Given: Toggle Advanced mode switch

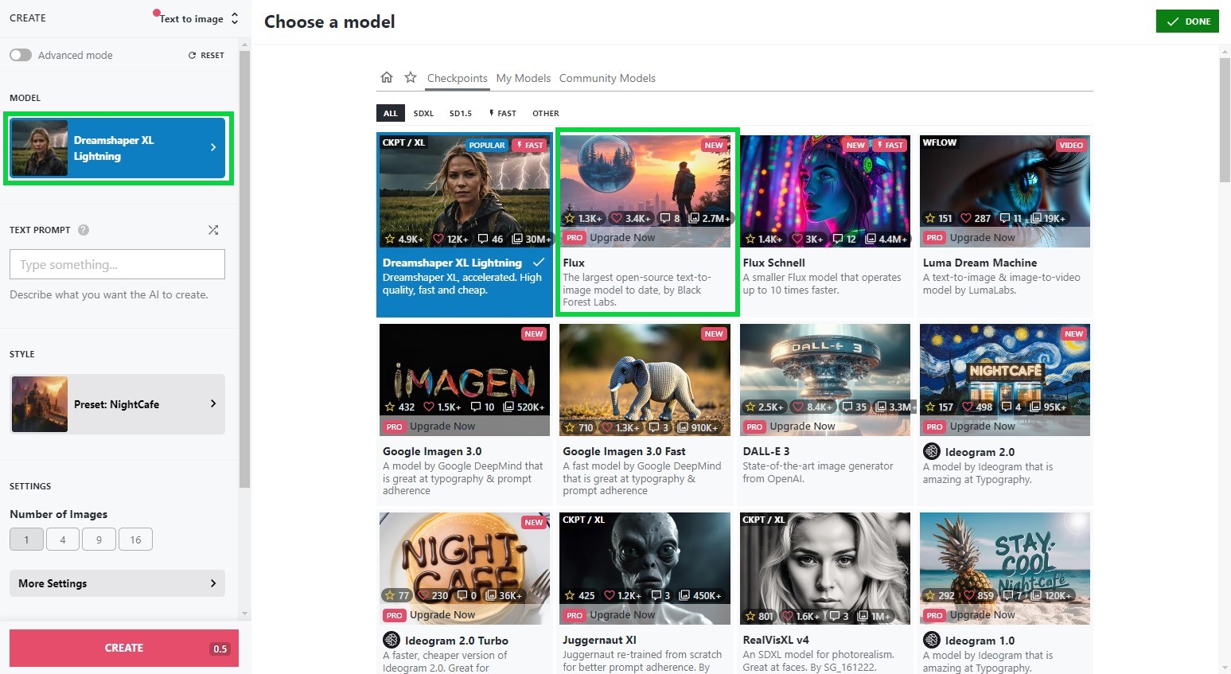Looking at the screenshot, I should click(x=21, y=55).
